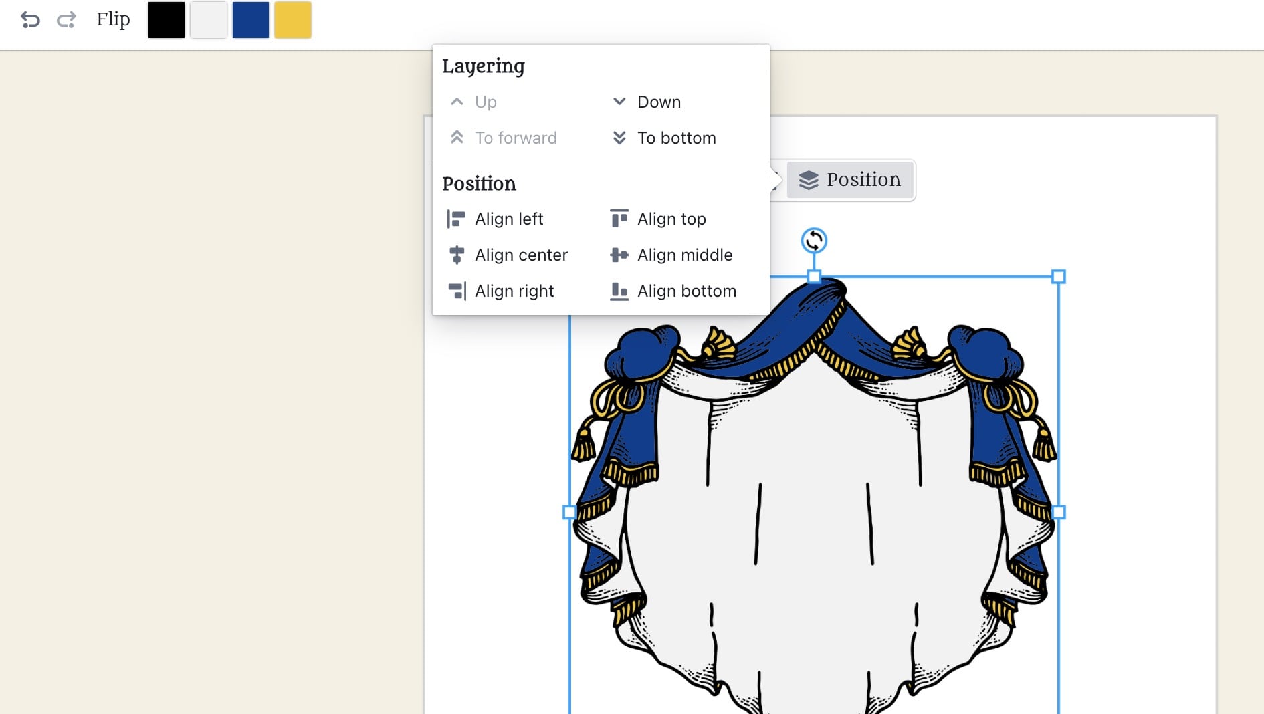The width and height of the screenshot is (1264, 714).
Task: Click the redo arrow icon
Action: click(x=66, y=20)
